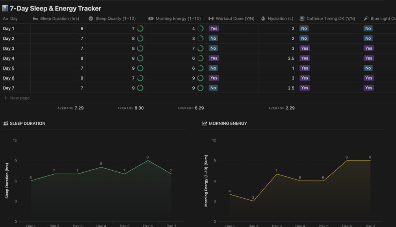Click Day 5 Sleep Quality progress ring
The height and width of the screenshot is (227, 396).
coord(140,68)
